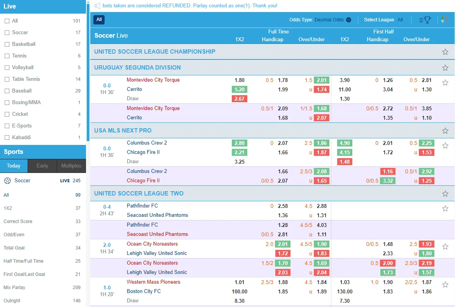The width and height of the screenshot is (455, 307).
Task: Enable the Table Tennis checkbox
Action: click(7, 79)
